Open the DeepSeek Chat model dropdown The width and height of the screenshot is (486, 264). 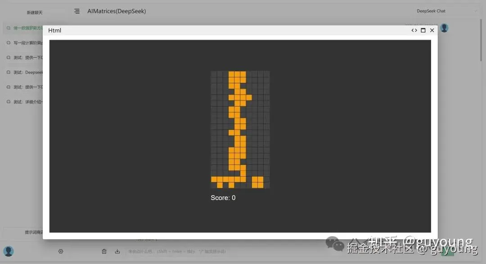[446, 11]
